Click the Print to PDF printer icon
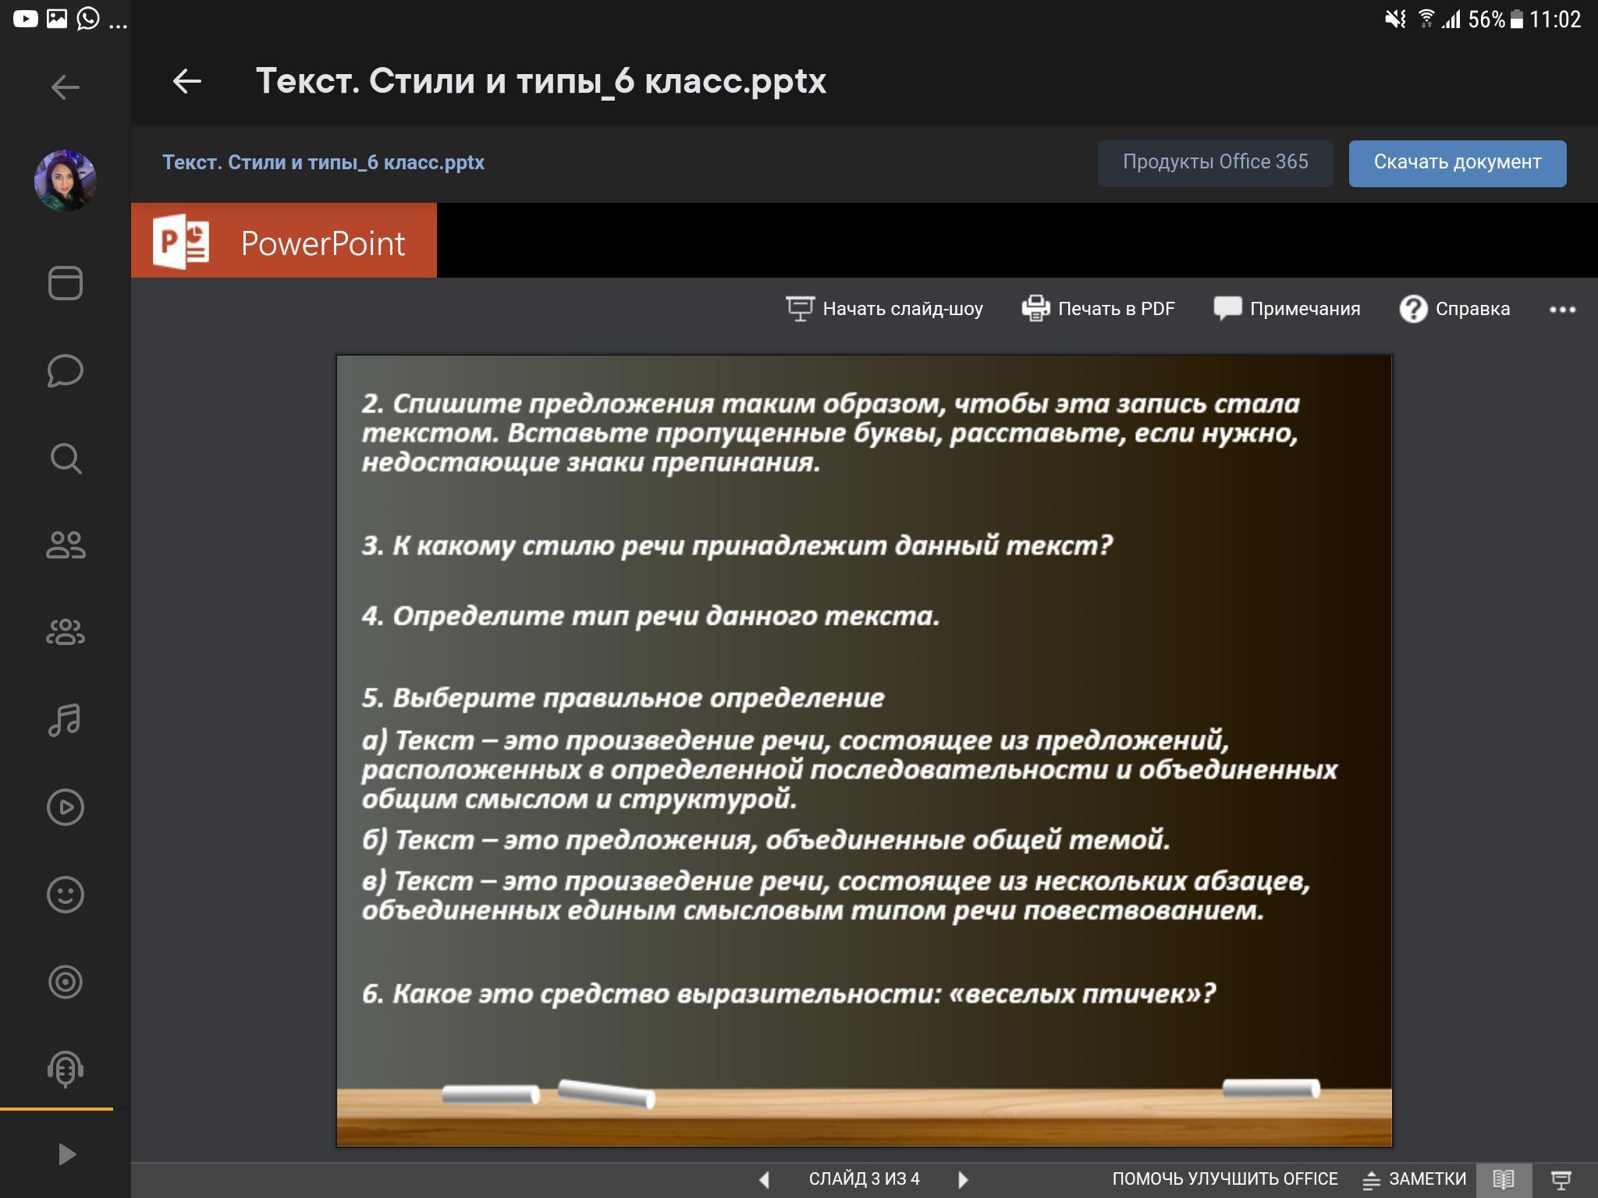This screenshot has height=1198, width=1598. pos(1035,309)
